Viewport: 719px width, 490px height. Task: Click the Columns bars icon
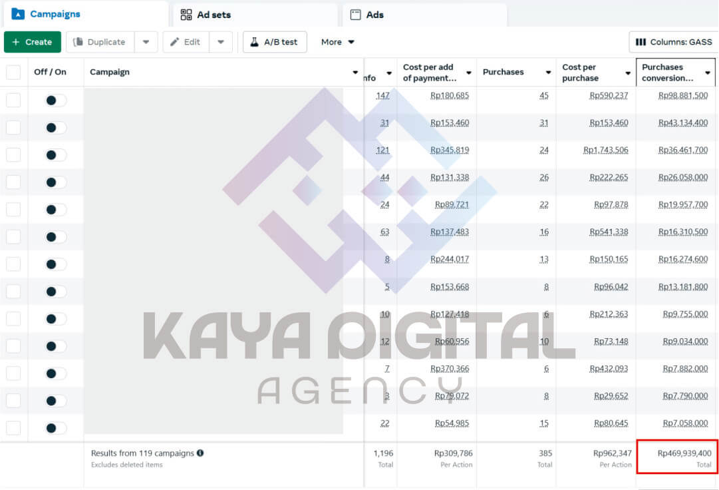click(641, 42)
